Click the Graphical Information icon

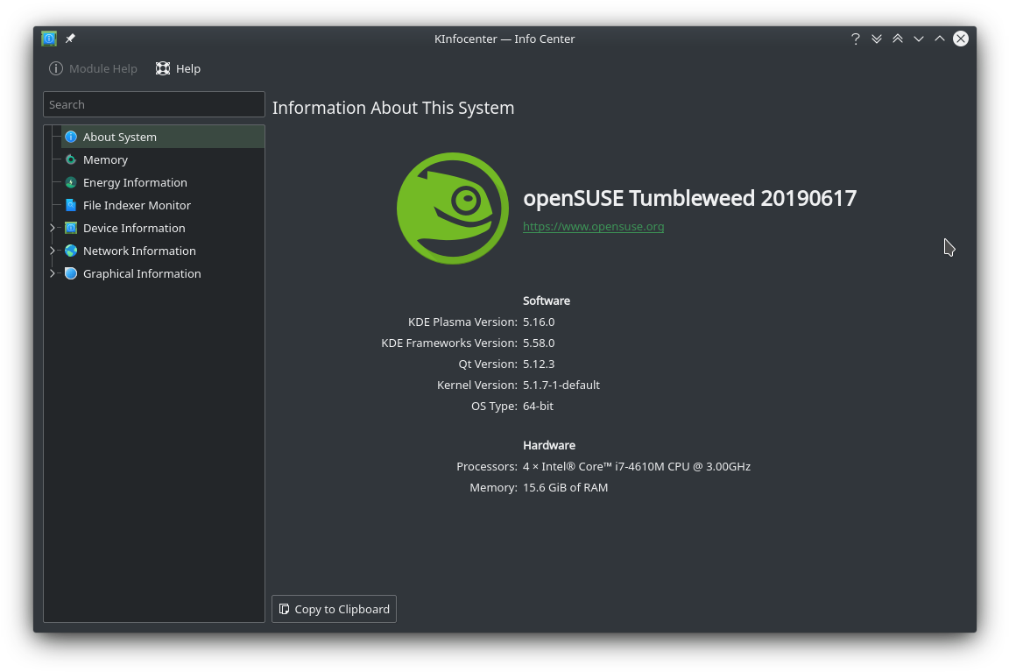(x=71, y=273)
